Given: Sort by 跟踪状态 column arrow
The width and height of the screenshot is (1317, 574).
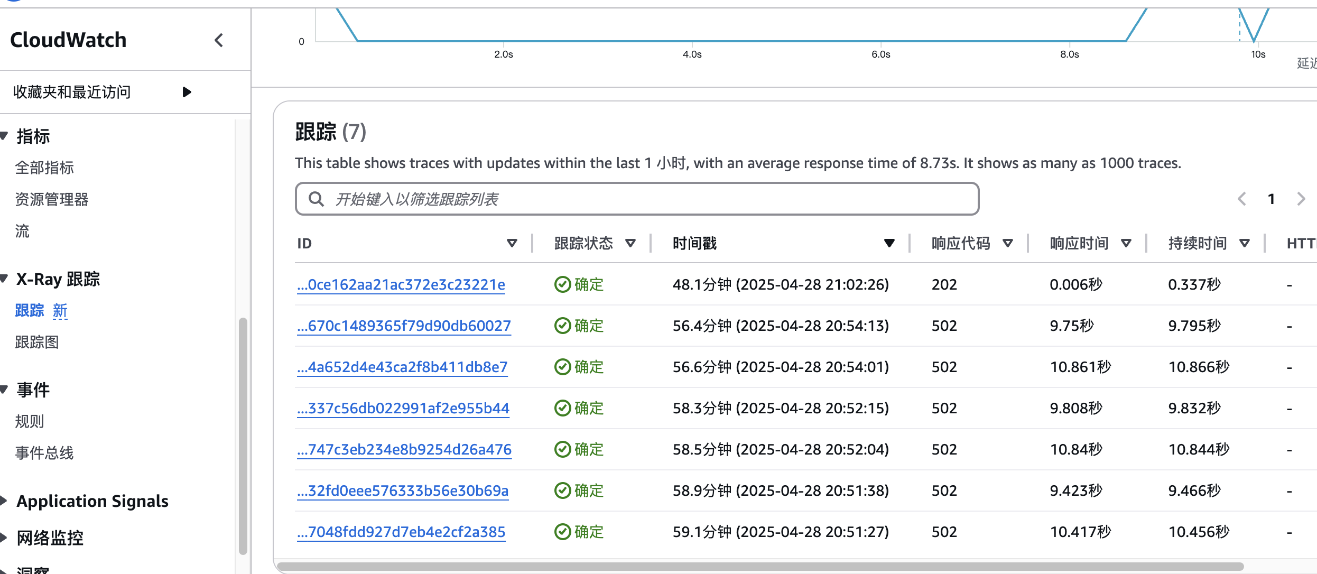Looking at the screenshot, I should click(630, 243).
